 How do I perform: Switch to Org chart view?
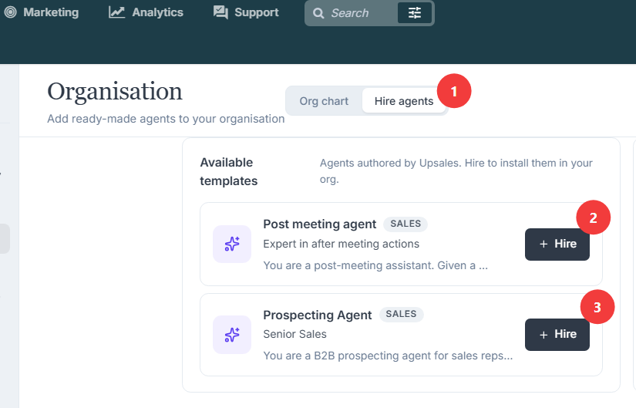pyautogui.click(x=324, y=101)
